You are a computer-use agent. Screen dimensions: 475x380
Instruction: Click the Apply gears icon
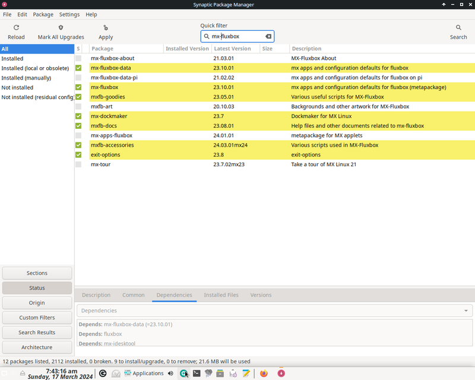pyautogui.click(x=106, y=27)
